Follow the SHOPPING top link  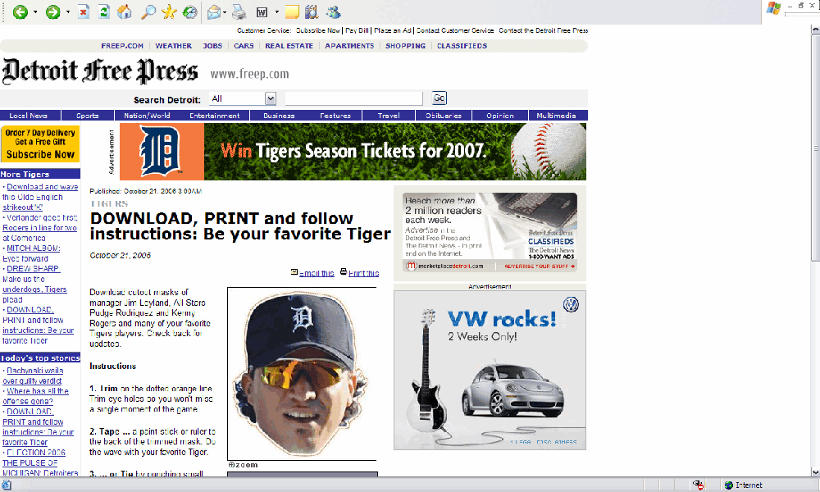[405, 46]
